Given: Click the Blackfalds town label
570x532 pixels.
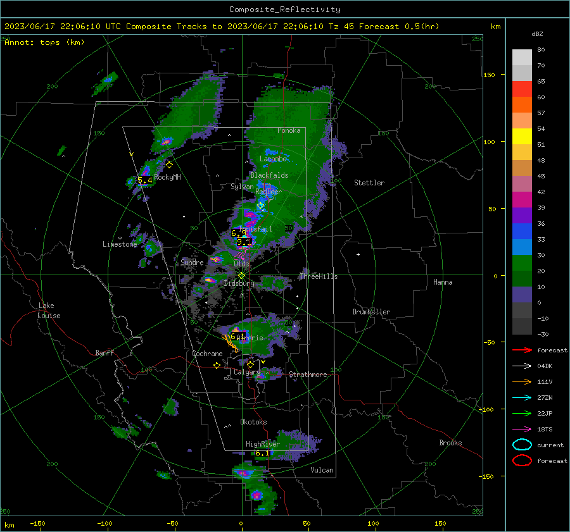Looking at the screenshot, I should click(269, 175).
